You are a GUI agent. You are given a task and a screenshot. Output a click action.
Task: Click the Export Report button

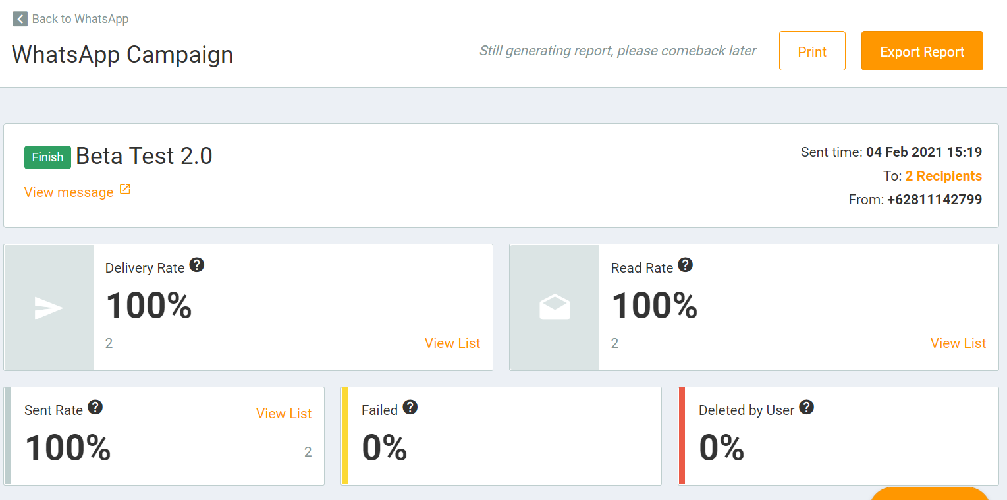(921, 51)
